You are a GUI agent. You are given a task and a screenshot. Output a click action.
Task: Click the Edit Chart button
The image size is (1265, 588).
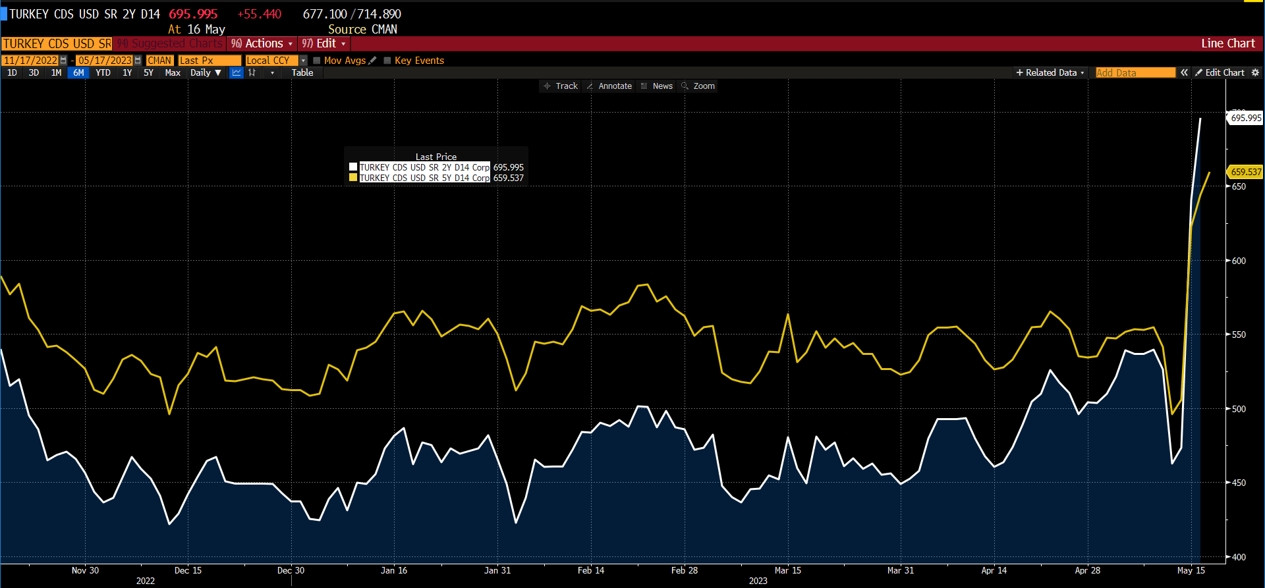[x=1220, y=72]
